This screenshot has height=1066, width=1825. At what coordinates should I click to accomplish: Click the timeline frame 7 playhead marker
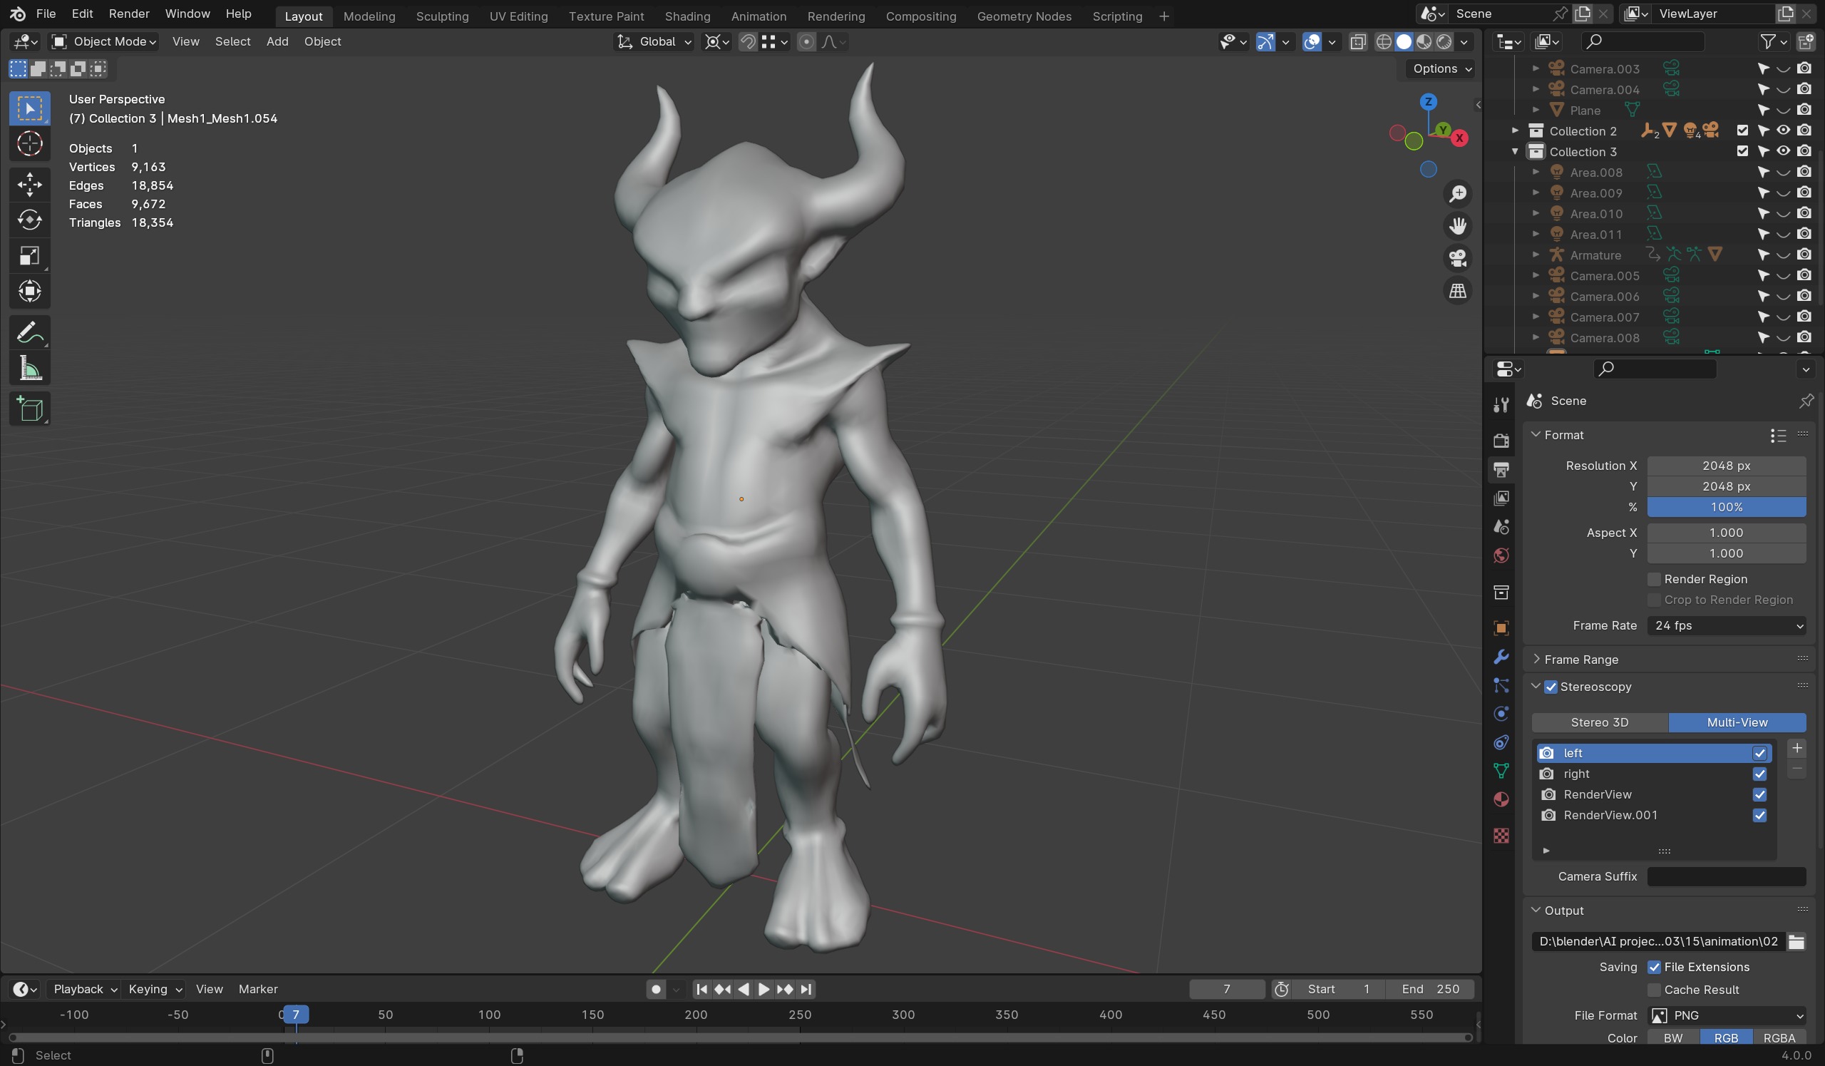pos(295,1015)
